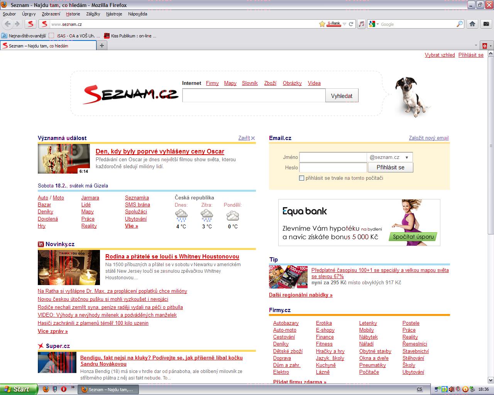Select the Seznam – Najdu tam, co hledám tab
494x395 pixels.
pyautogui.click(x=48, y=46)
